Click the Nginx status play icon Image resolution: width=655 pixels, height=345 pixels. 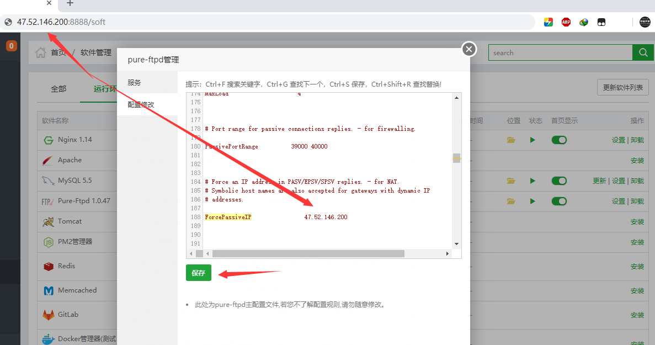coord(532,140)
